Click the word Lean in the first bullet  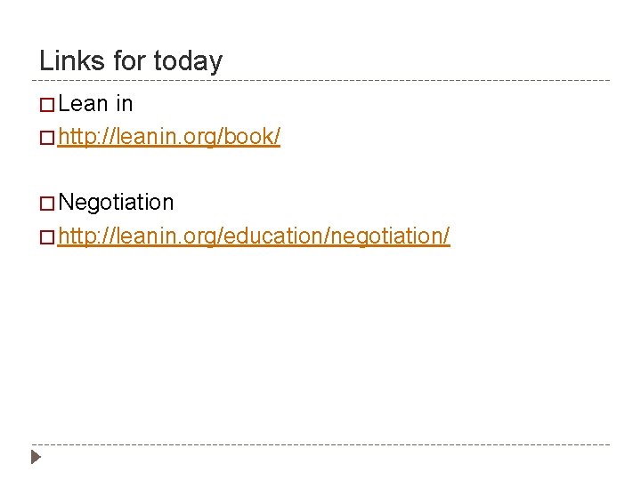(x=84, y=104)
